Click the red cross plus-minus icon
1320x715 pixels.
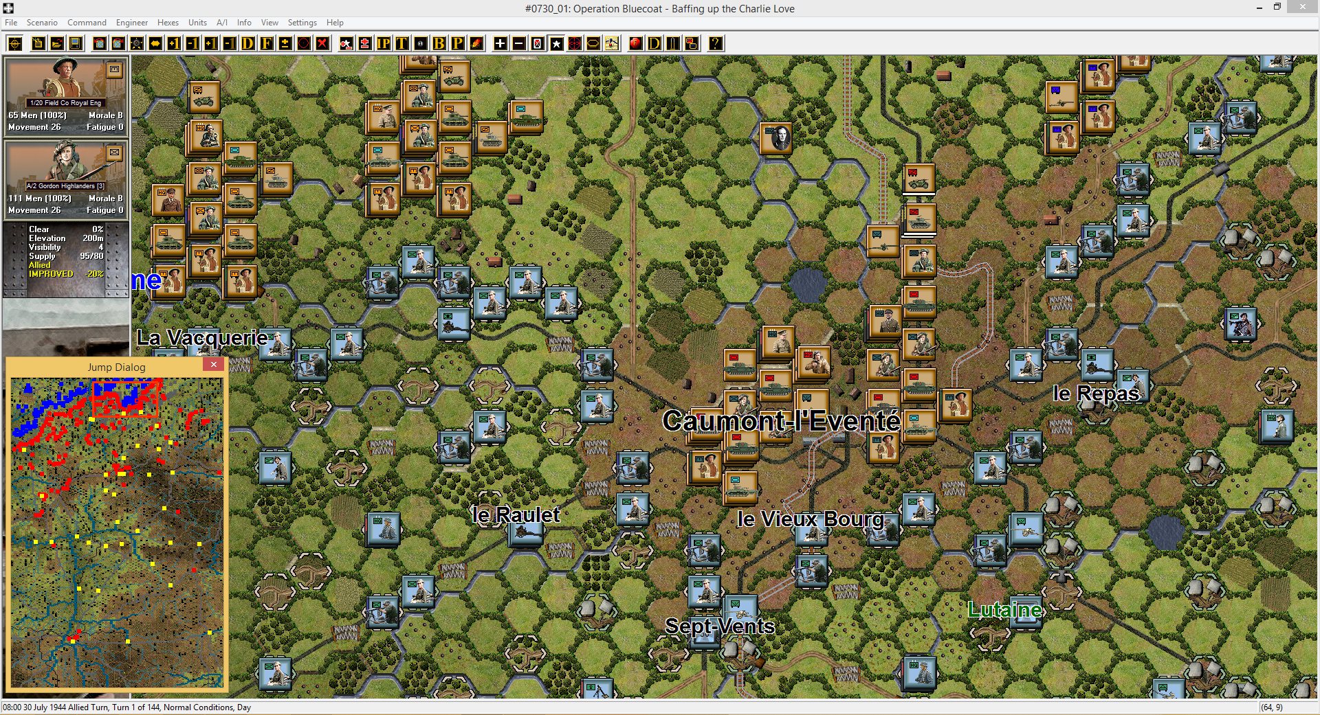pos(364,44)
